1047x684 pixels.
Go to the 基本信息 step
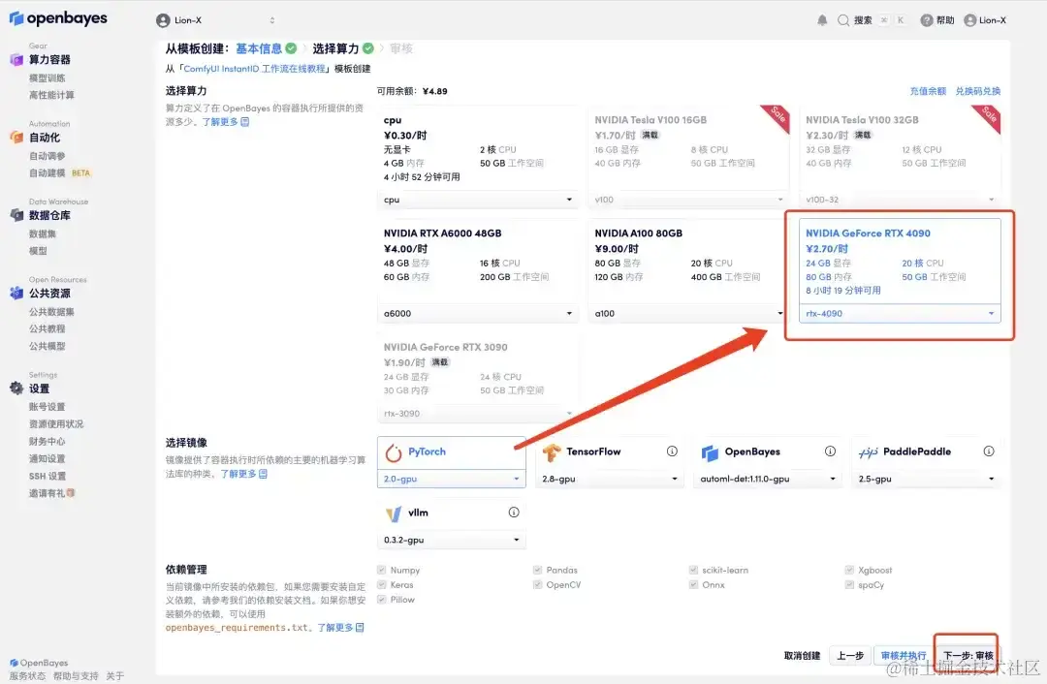click(x=259, y=48)
